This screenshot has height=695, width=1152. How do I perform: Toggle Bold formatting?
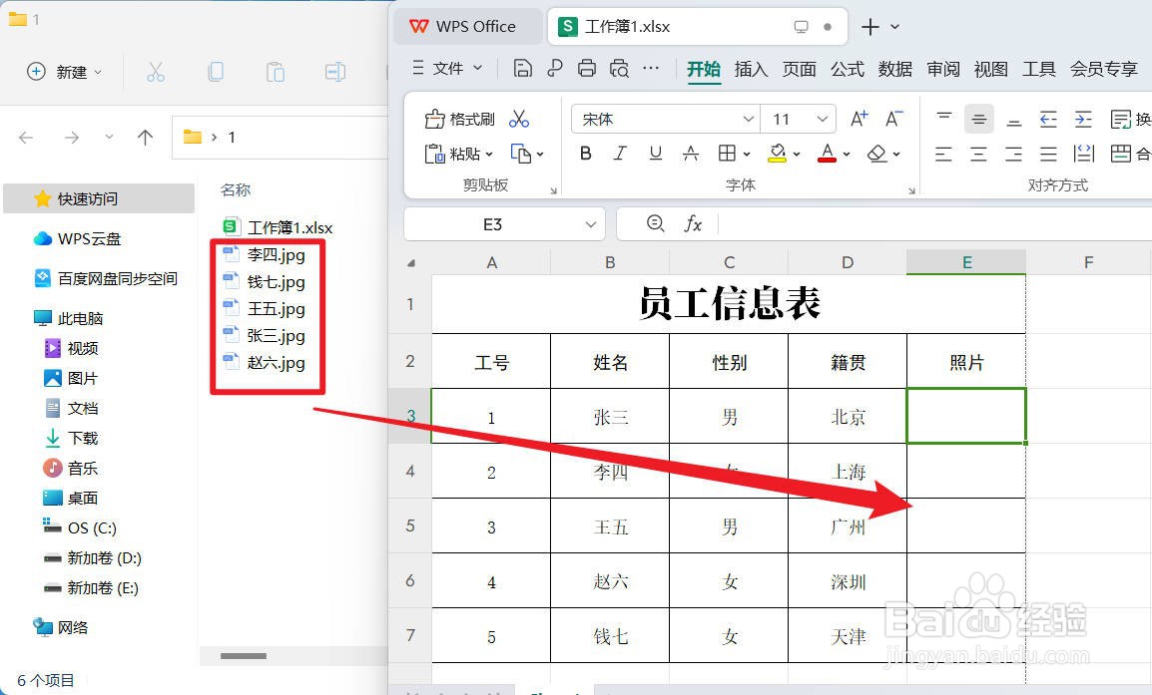(586, 154)
